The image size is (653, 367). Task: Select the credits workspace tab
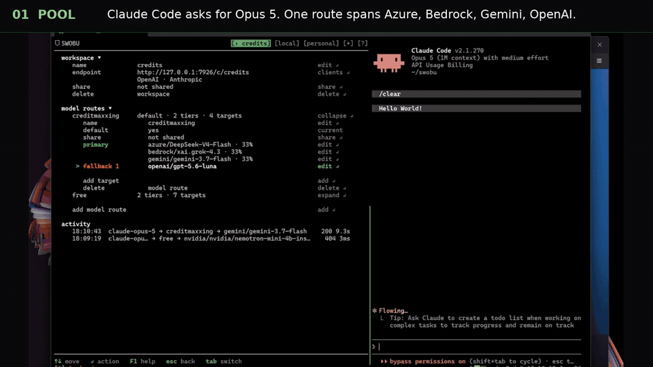point(251,43)
